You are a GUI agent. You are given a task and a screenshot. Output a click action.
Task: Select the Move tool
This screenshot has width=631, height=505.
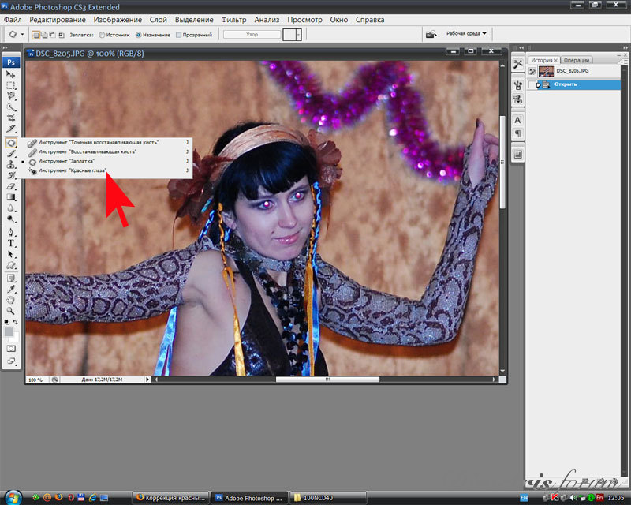click(12, 73)
